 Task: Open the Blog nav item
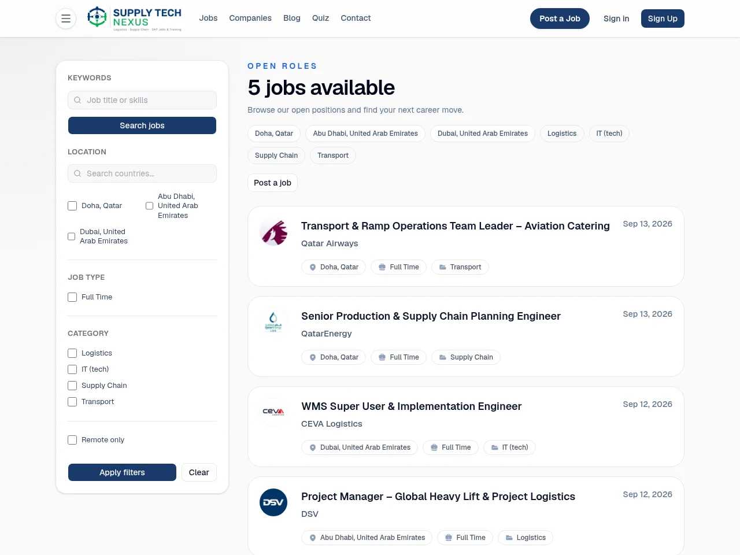click(292, 18)
